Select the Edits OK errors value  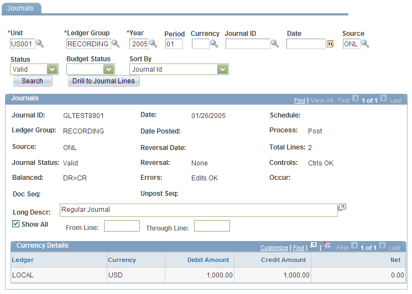click(x=205, y=178)
